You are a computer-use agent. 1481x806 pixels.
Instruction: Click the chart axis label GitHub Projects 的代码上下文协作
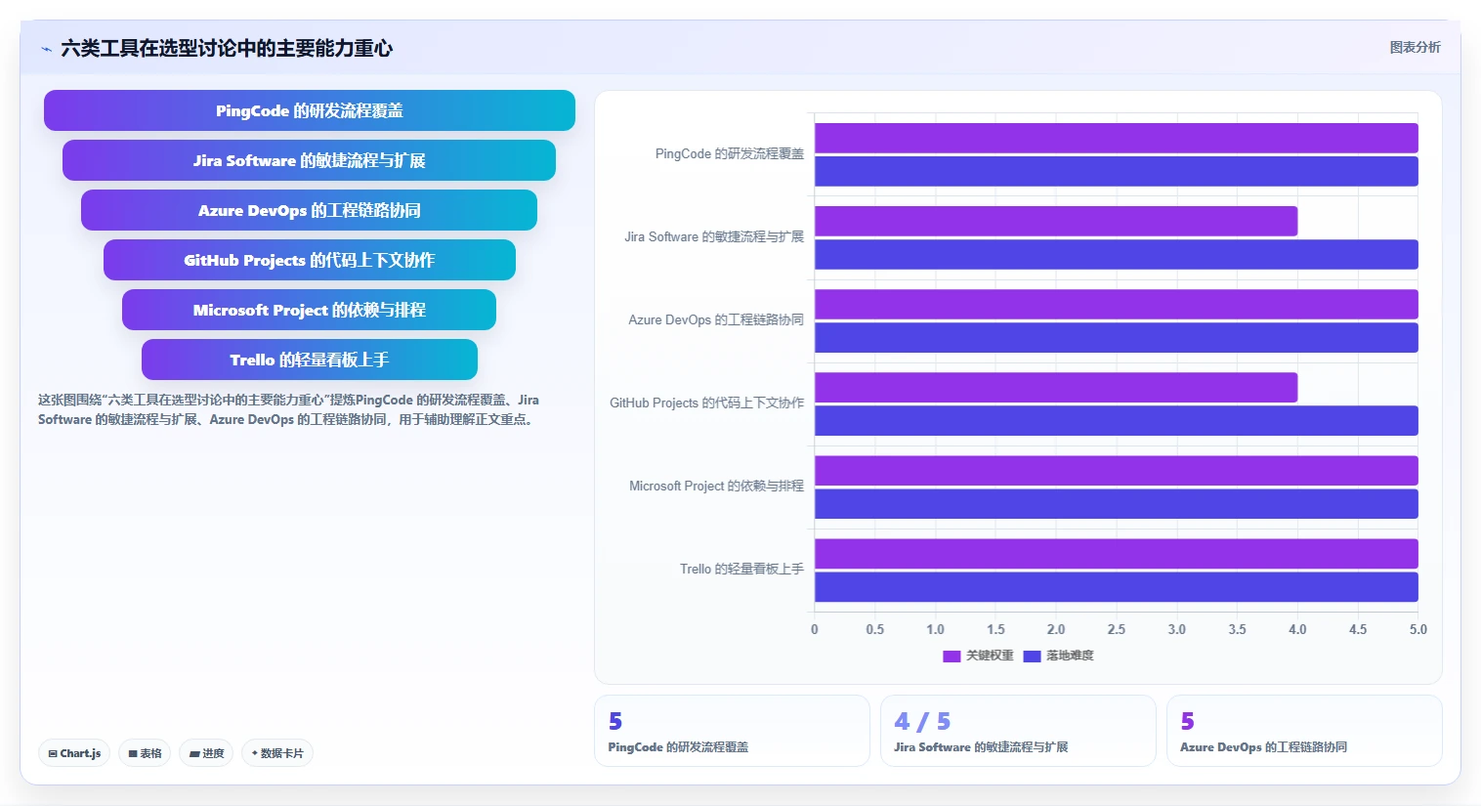707,403
